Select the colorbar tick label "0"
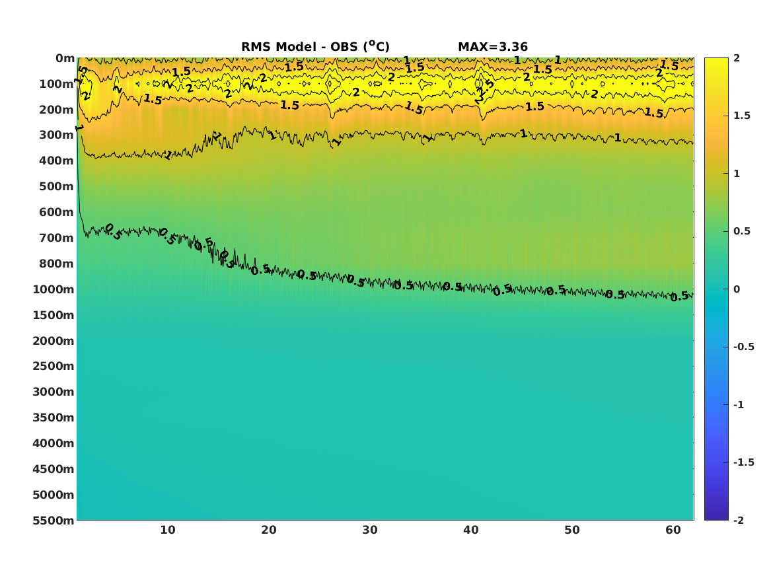The height and width of the screenshot is (578, 771). (x=737, y=289)
